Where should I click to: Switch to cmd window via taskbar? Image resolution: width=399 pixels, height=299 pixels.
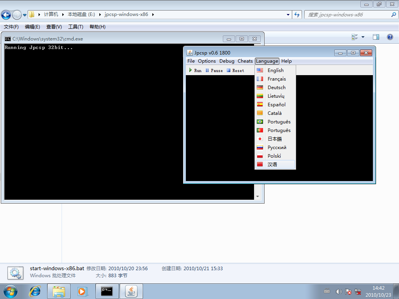coord(107,291)
